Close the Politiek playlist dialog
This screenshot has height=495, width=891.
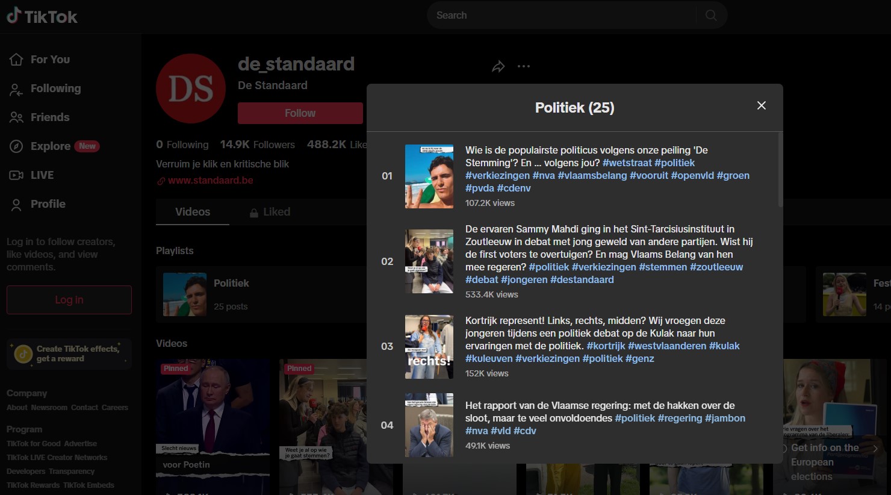pos(762,105)
